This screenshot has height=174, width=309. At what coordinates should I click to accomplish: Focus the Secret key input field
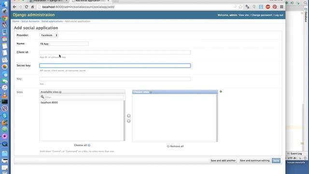115,66
